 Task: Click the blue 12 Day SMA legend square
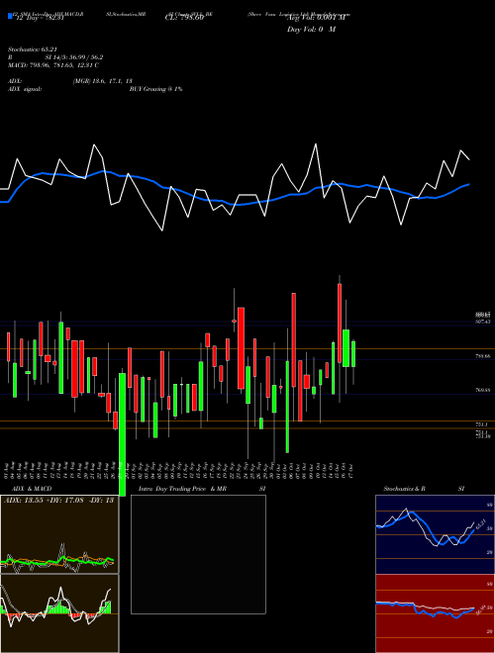pos(10,17)
